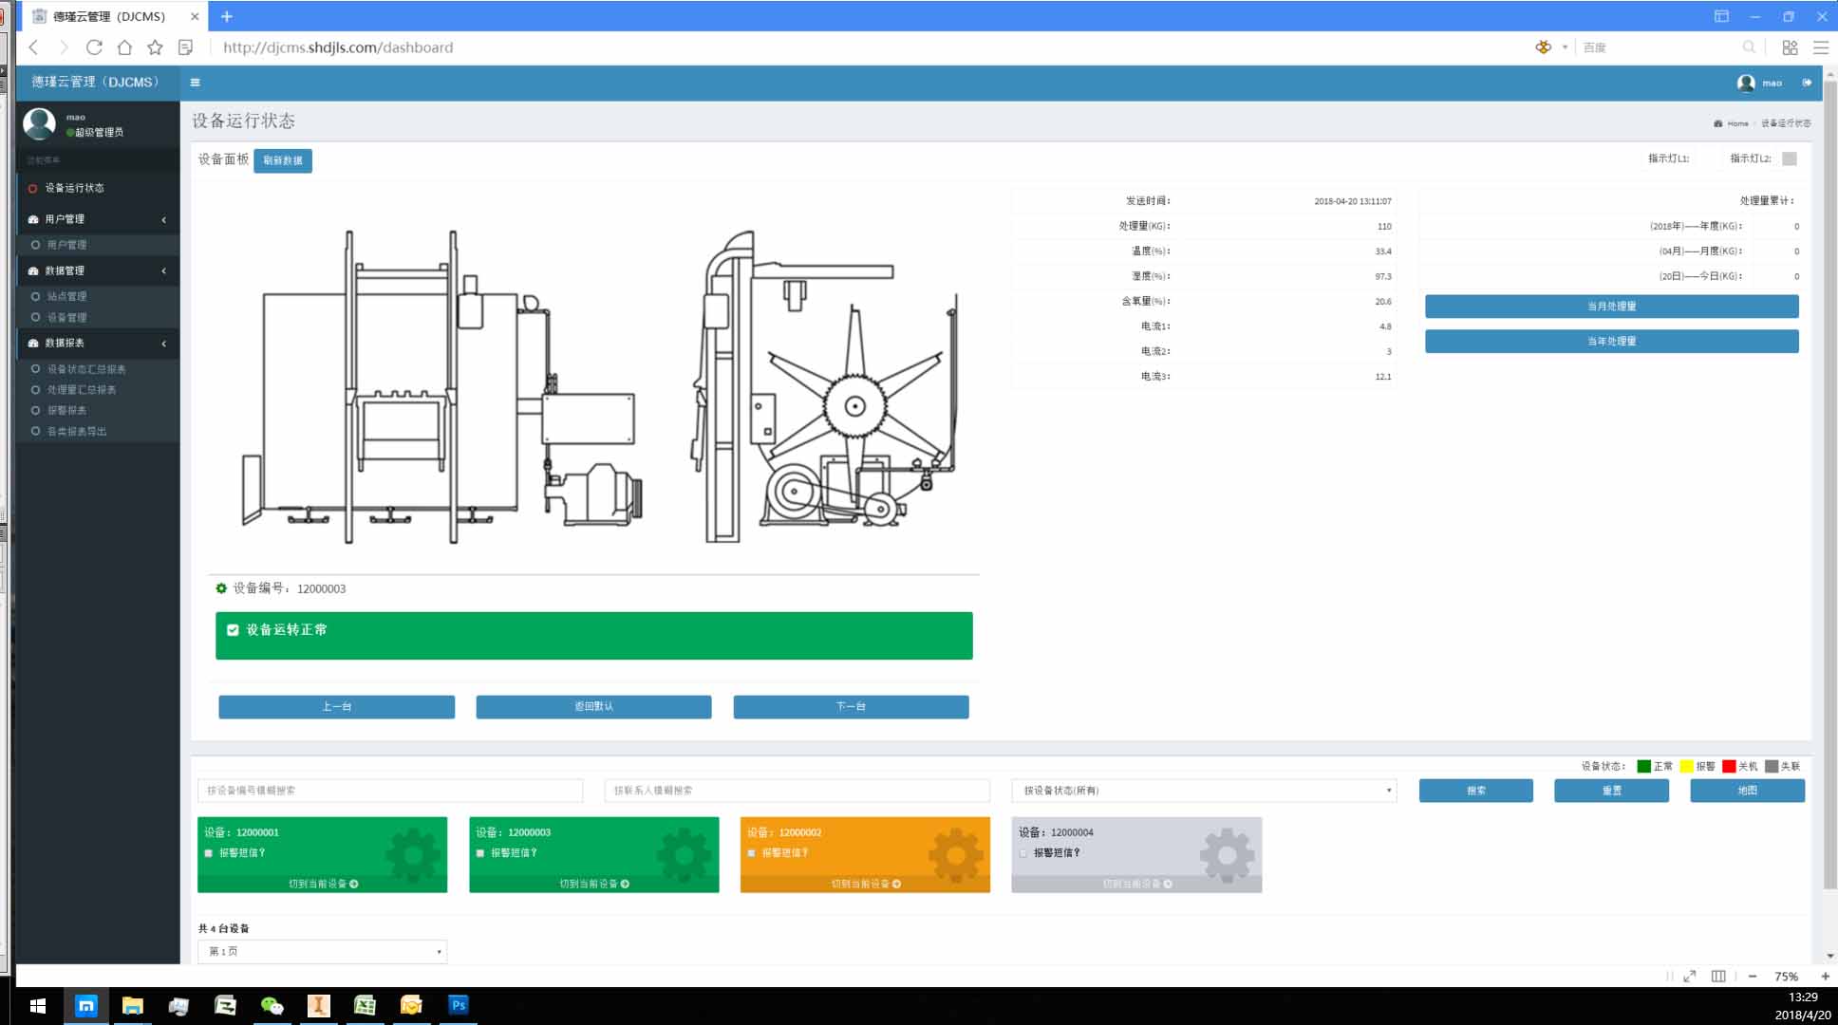
Task: Click the 下一台 button
Action: tap(851, 707)
